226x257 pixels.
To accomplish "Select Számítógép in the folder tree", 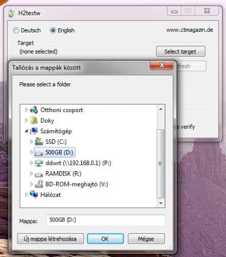I will pyautogui.click(x=56, y=131).
